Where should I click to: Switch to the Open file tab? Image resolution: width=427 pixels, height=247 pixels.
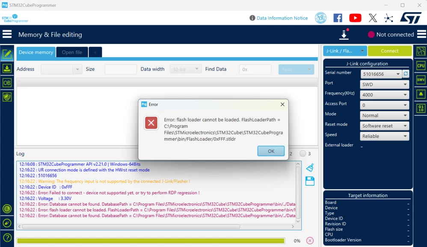tap(72, 52)
